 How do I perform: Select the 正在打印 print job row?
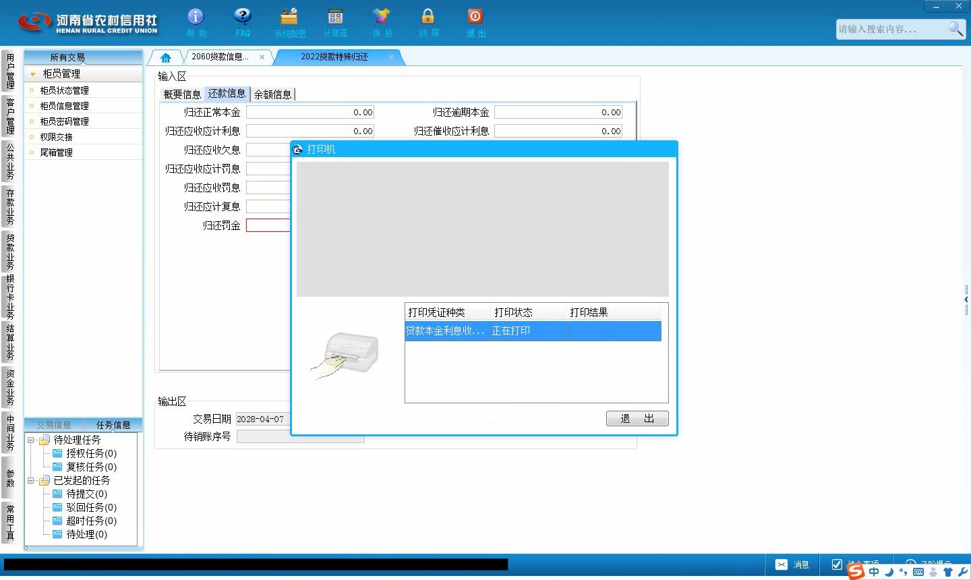coord(533,331)
